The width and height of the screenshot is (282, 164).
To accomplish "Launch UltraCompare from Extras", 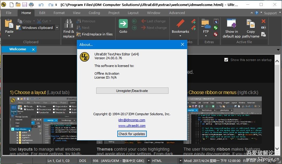I will (x=216, y=21).
